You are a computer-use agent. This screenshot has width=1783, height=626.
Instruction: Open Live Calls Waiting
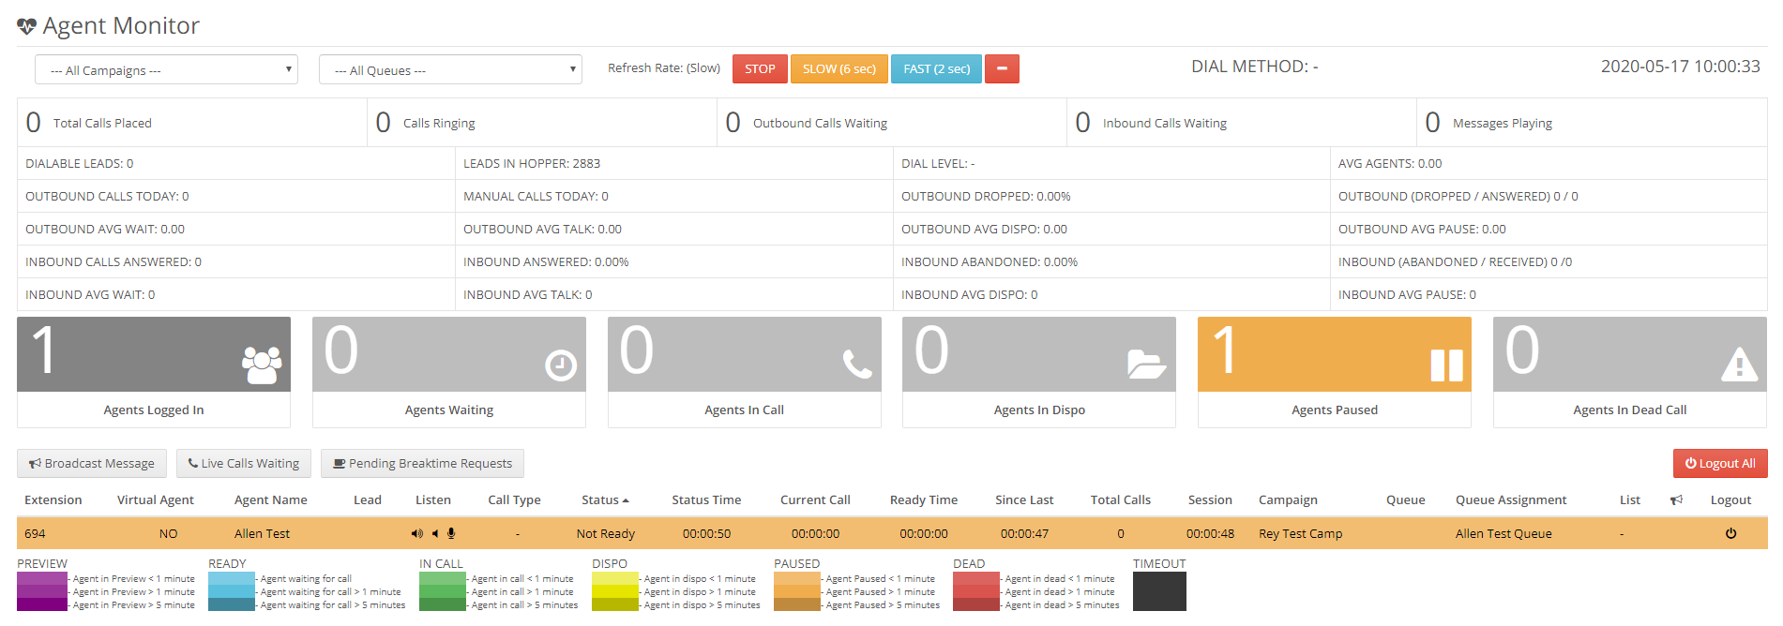coord(244,463)
